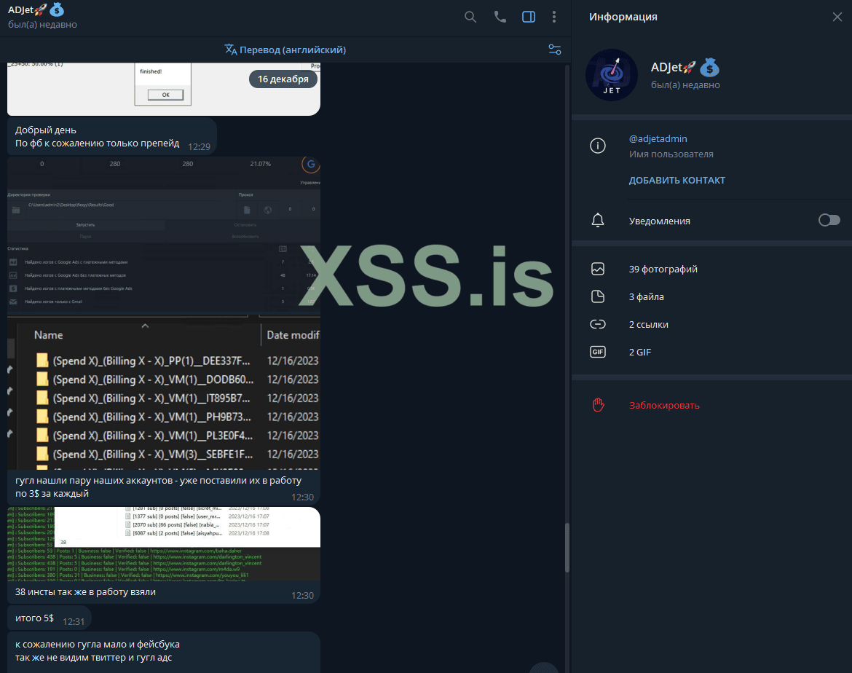Open translation settings icon
This screenshot has width=852, height=673.
point(555,50)
